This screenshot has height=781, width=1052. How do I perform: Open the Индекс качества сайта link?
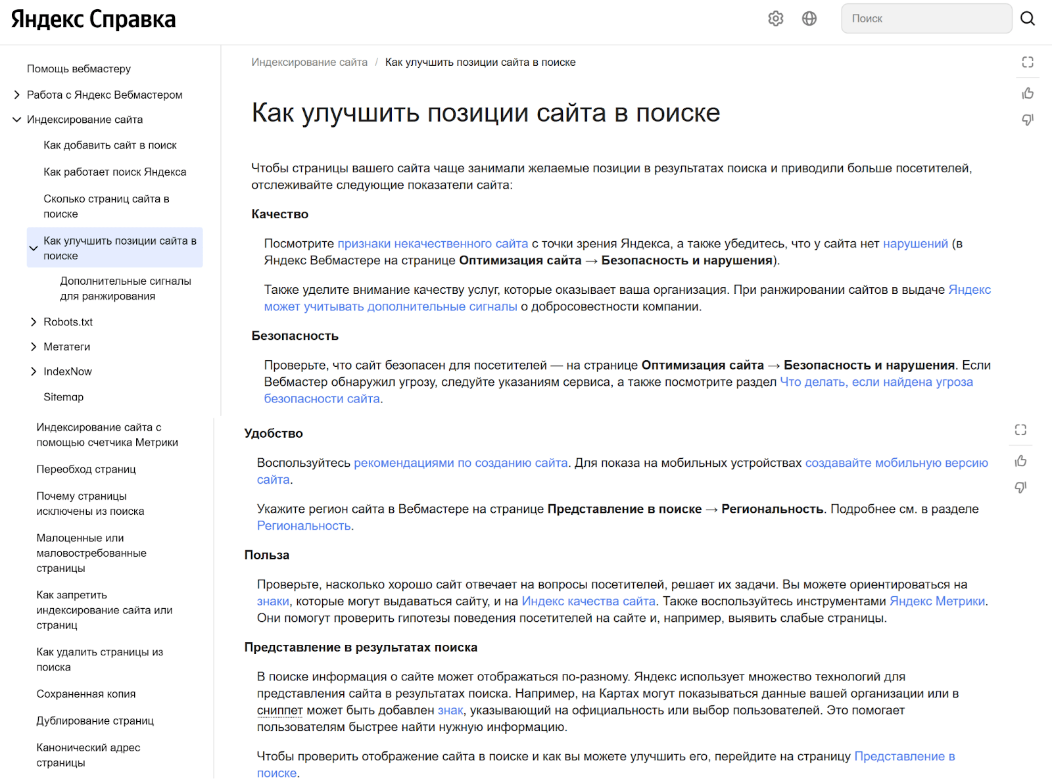pyautogui.click(x=588, y=602)
